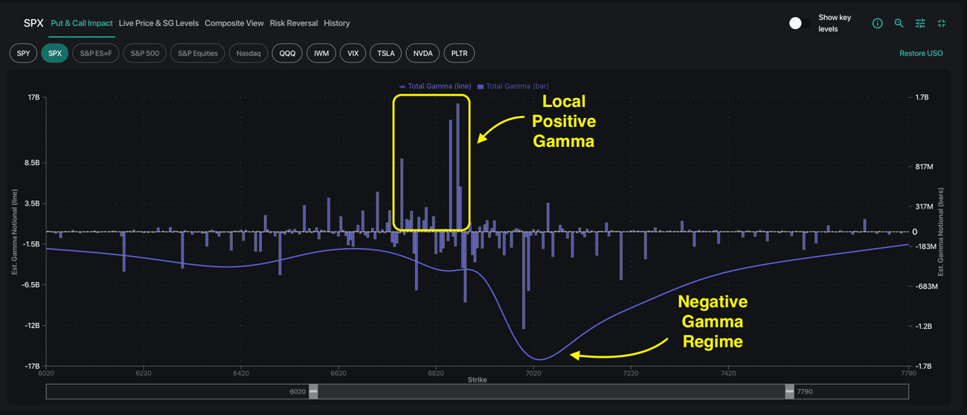Select the QQQ ticker chip
This screenshot has width=967, height=415.
pyautogui.click(x=287, y=53)
